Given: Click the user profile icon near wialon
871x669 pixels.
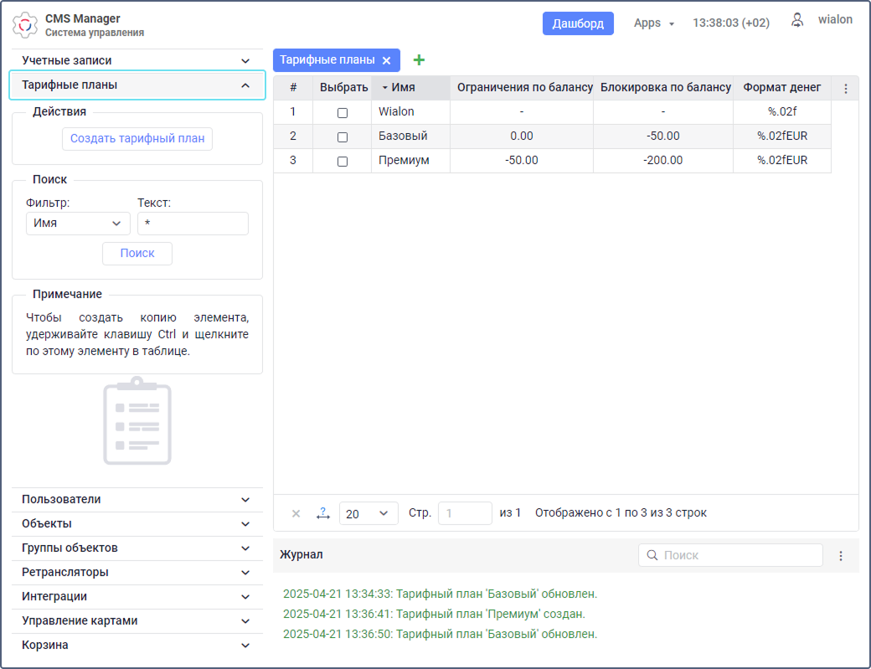Looking at the screenshot, I should pos(797,20).
